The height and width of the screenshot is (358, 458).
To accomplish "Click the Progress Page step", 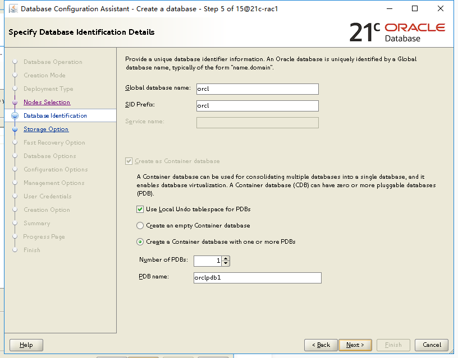I will [44, 237].
